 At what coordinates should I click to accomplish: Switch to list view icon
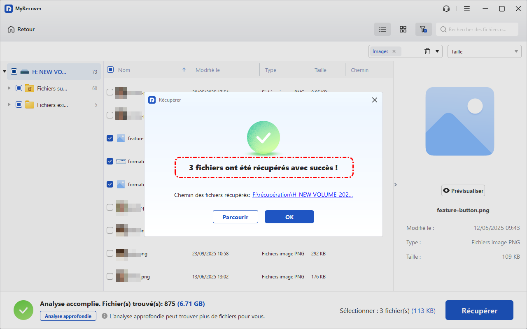coord(382,29)
